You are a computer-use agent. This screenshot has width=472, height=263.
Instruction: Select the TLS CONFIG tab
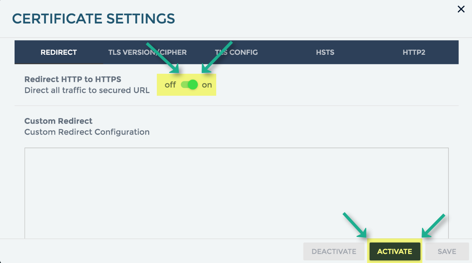coord(236,52)
